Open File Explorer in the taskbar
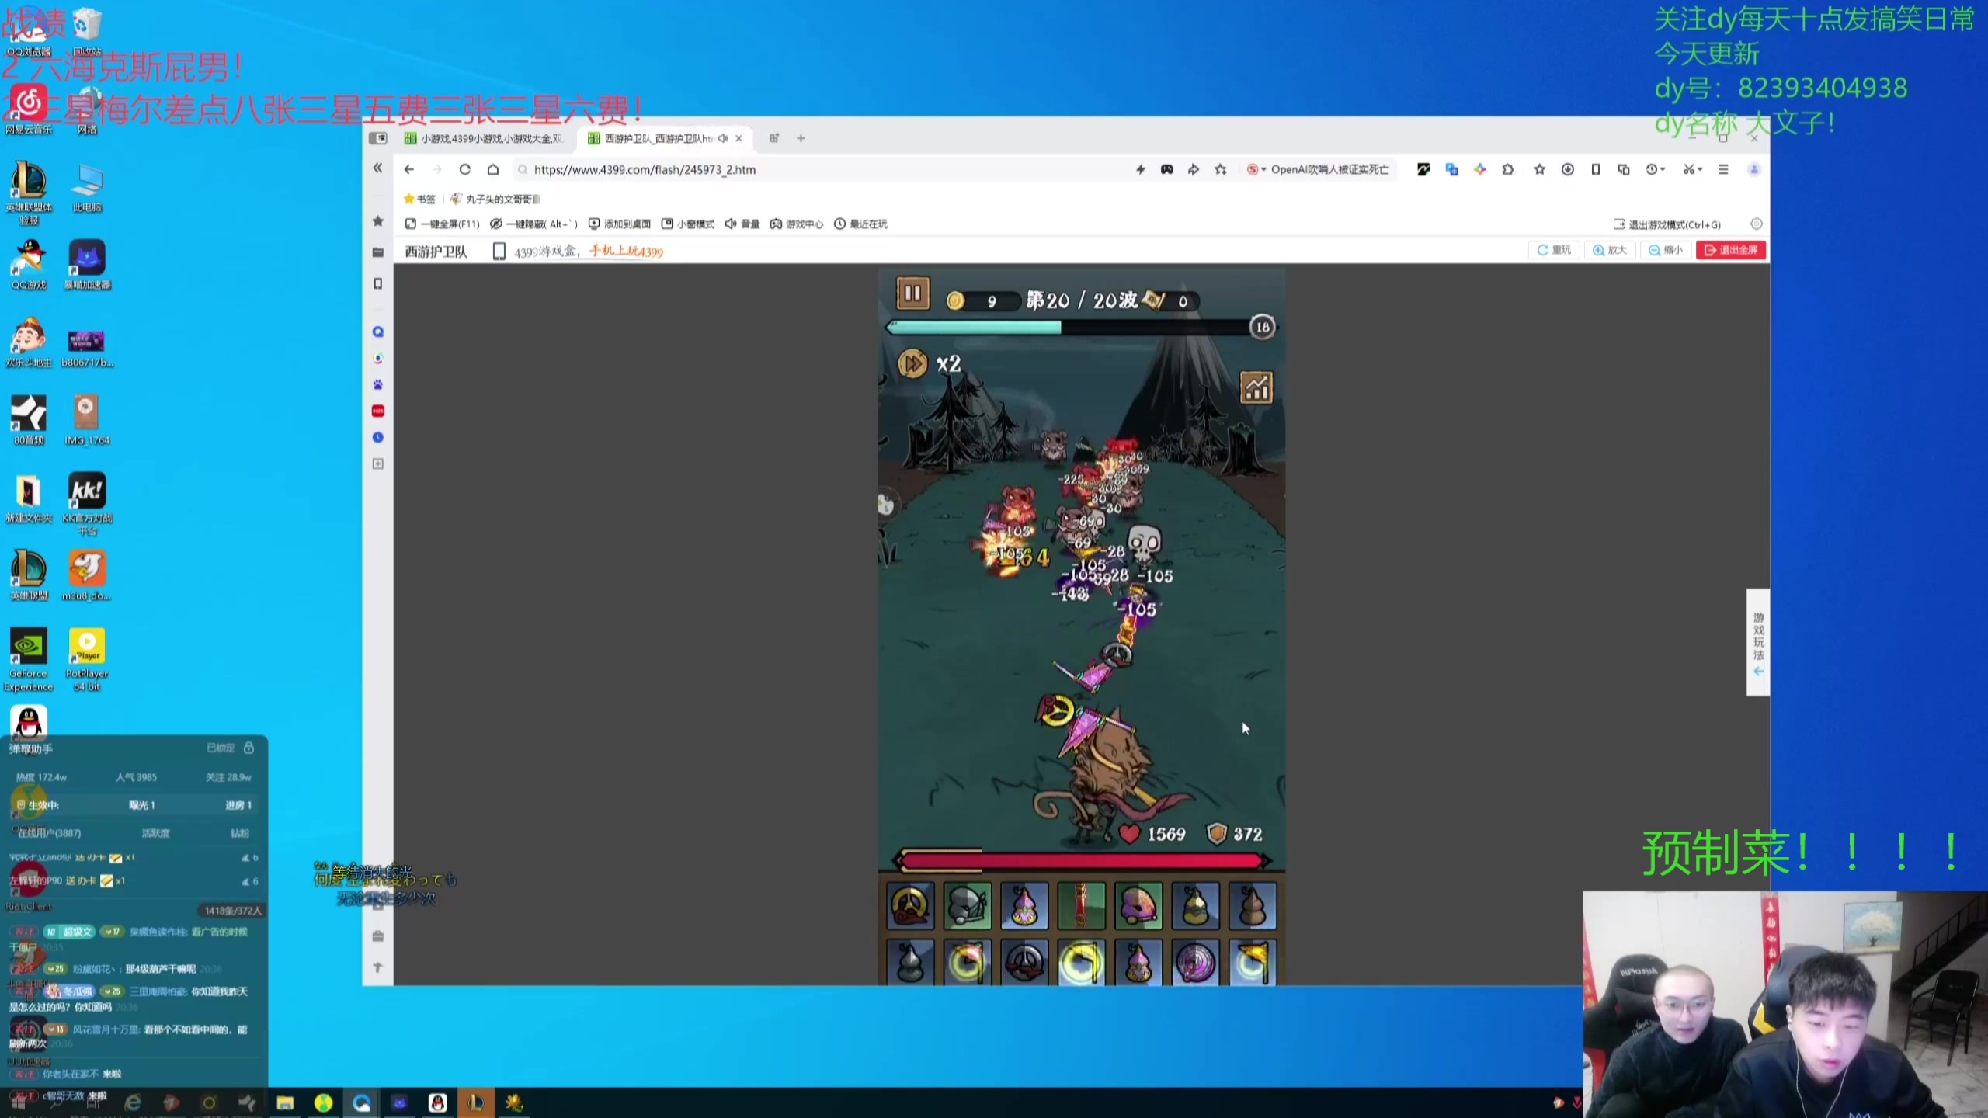This screenshot has width=1988, height=1118. pyautogui.click(x=285, y=1102)
